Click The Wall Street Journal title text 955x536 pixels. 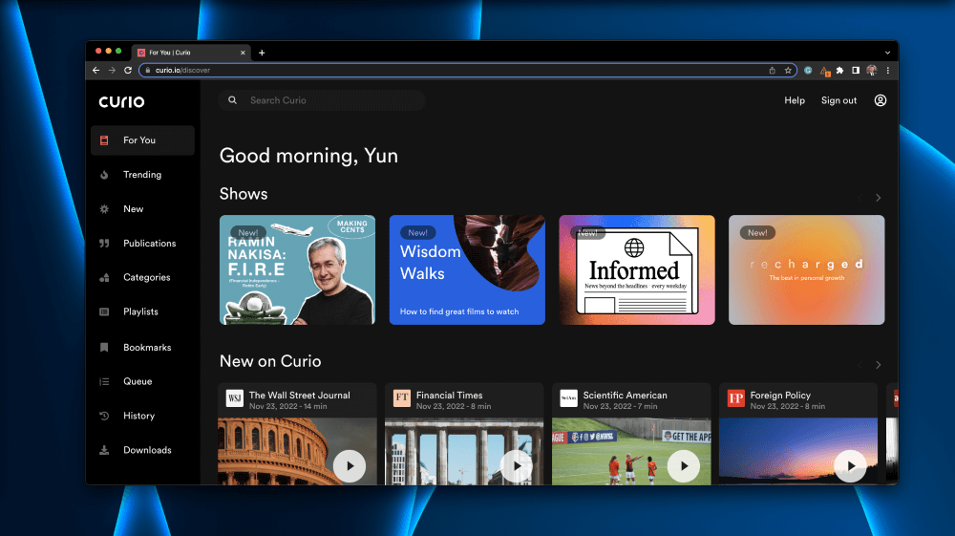point(300,396)
